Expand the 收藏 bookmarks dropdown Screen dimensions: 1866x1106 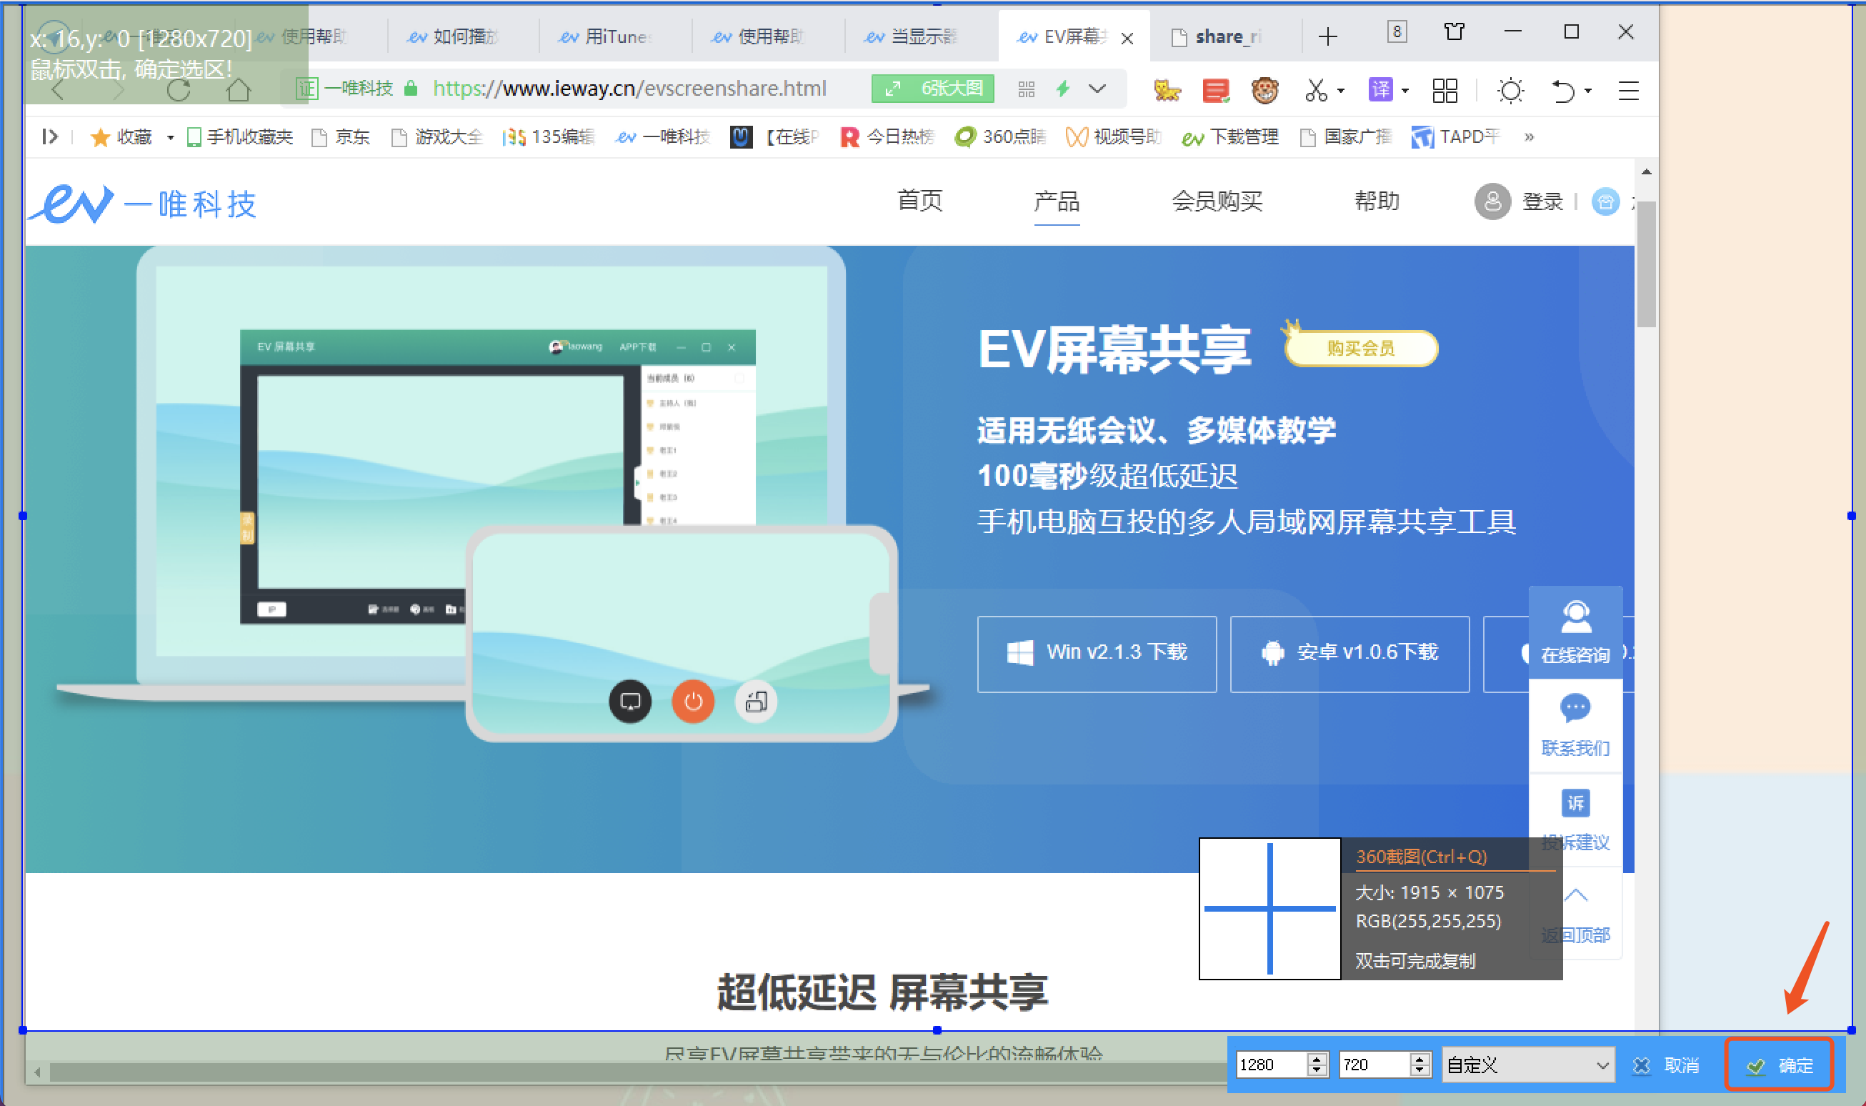(170, 137)
